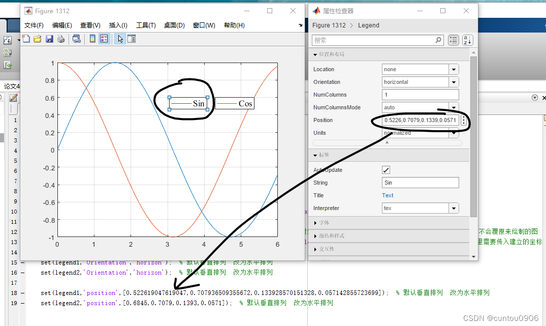The image size is (546, 326).
Task: Collapse advanced properties triangle bar below Units
Action: point(387,142)
